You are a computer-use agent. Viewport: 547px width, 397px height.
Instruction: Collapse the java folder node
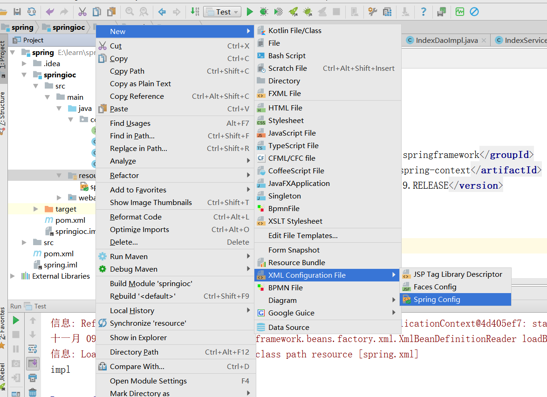pos(59,109)
